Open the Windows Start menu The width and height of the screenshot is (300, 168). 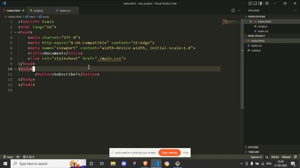pyautogui.click(x=5, y=164)
